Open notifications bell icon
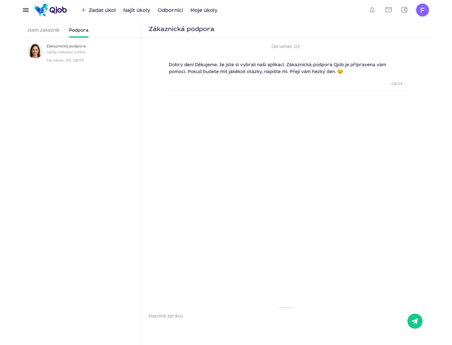452x345 pixels. [x=372, y=10]
